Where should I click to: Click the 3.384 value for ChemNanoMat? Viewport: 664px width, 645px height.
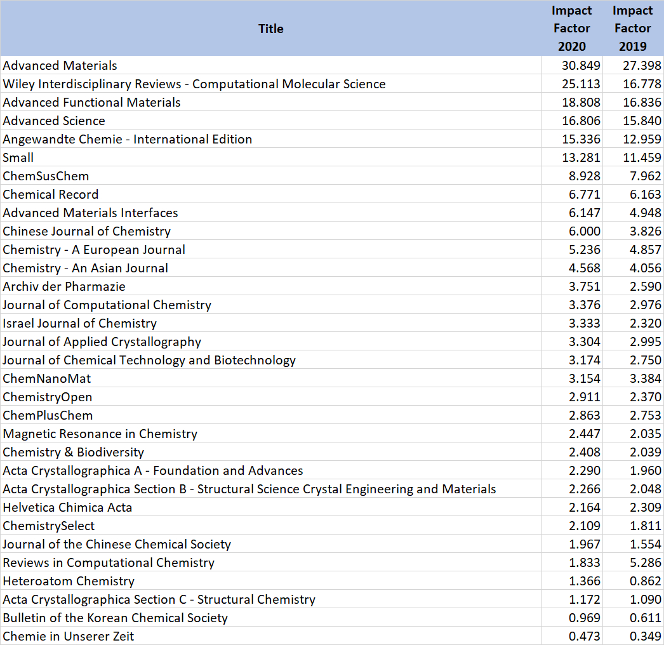pos(645,378)
